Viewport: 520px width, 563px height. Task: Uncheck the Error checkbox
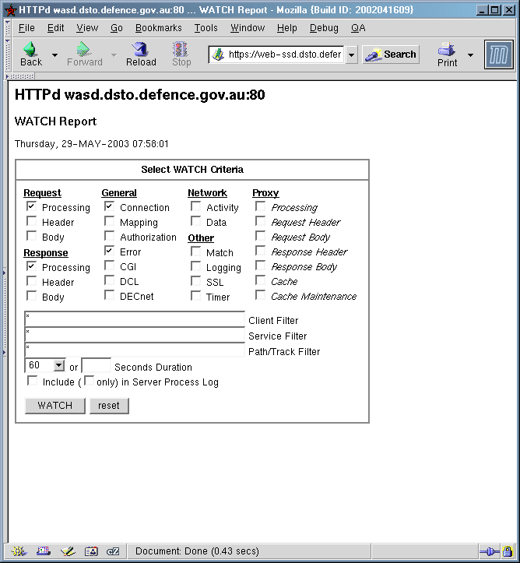(x=110, y=251)
